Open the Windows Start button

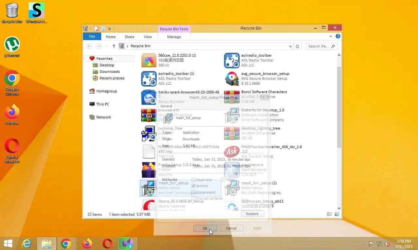pos(8,243)
